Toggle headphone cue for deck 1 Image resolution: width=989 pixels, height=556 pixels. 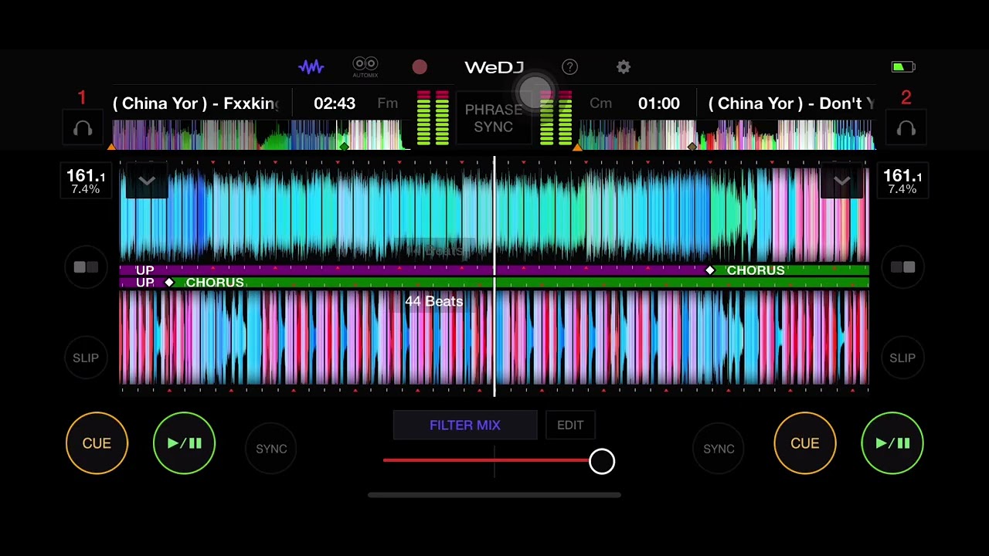[83, 129]
